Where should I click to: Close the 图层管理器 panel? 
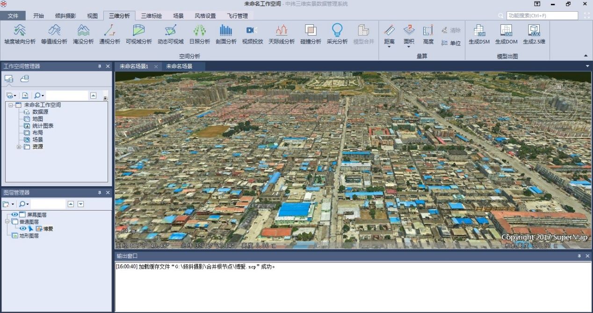pos(108,193)
